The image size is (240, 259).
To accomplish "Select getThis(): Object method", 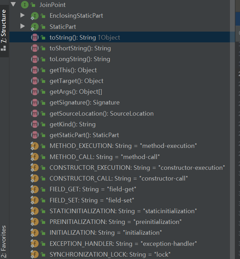I will point(73,70).
